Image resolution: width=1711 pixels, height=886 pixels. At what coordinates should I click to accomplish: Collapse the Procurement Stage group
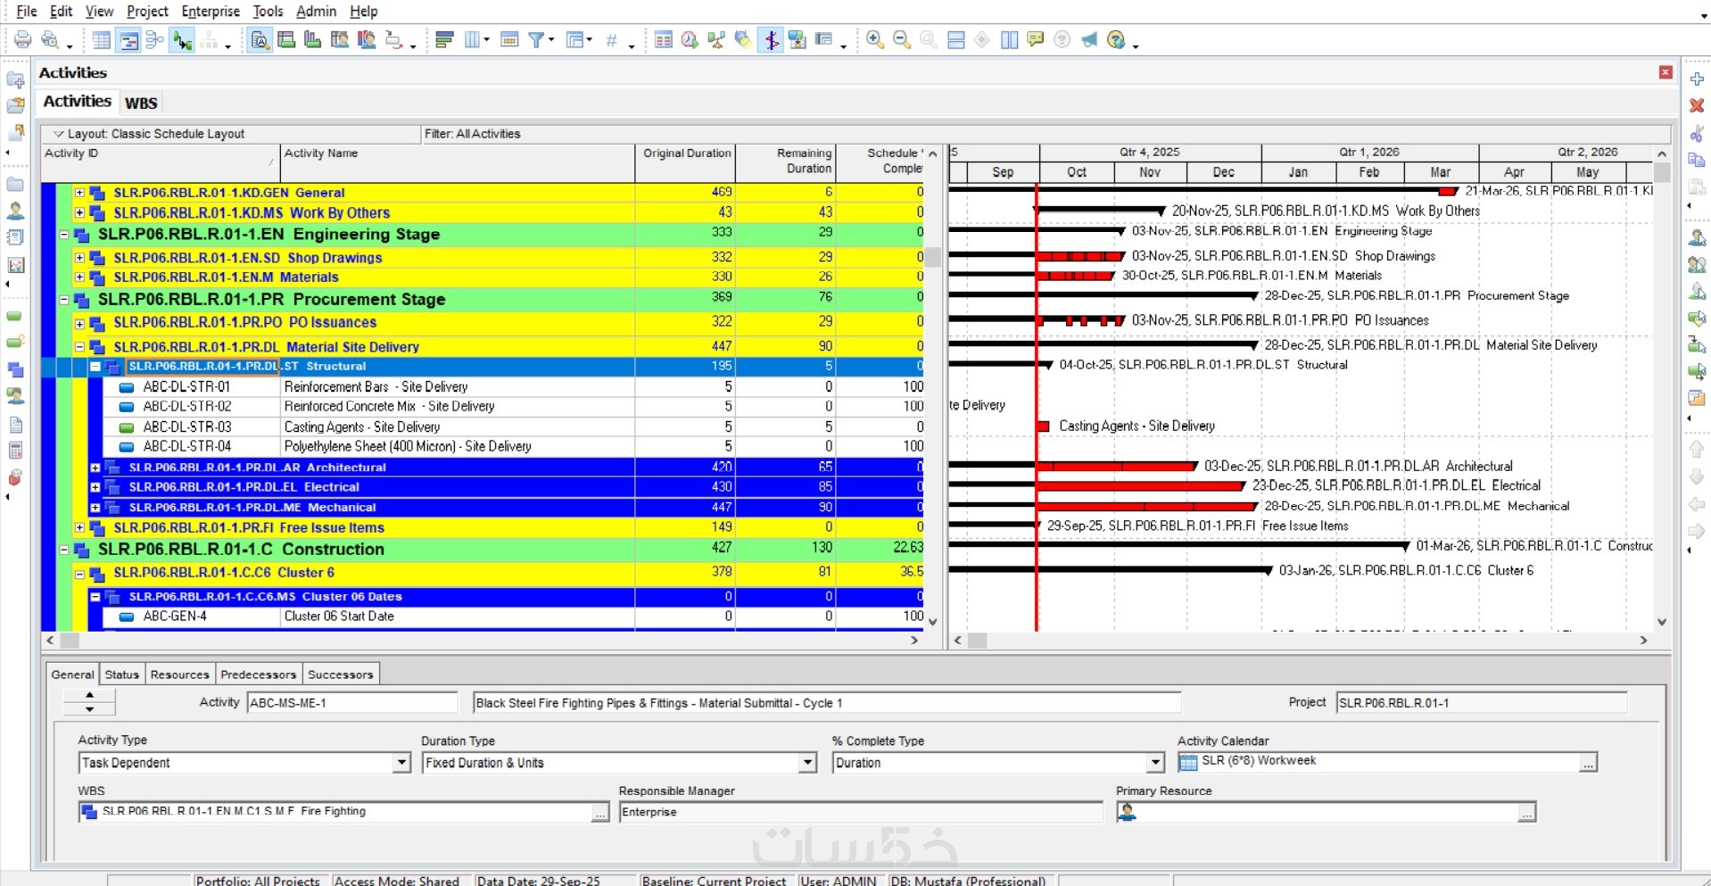(64, 300)
